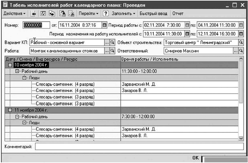Open calendar for Период работы start date
This screenshot has width=248, height=163.
click(x=187, y=25)
